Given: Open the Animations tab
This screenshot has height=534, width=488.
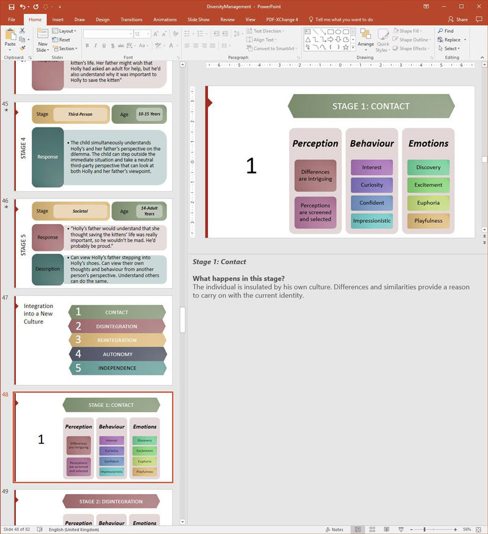Looking at the screenshot, I should click(165, 20).
